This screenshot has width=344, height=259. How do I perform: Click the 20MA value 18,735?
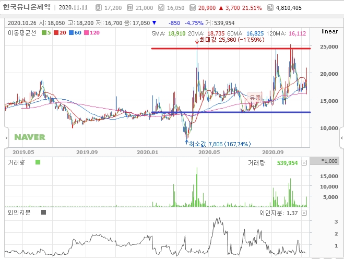(x=216, y=33)
